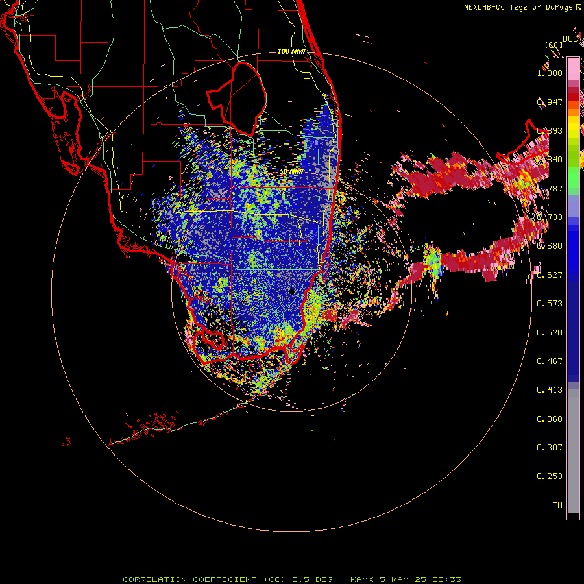
Task: Pick the gray segment of color bar
Action: [x=573, y=451]
